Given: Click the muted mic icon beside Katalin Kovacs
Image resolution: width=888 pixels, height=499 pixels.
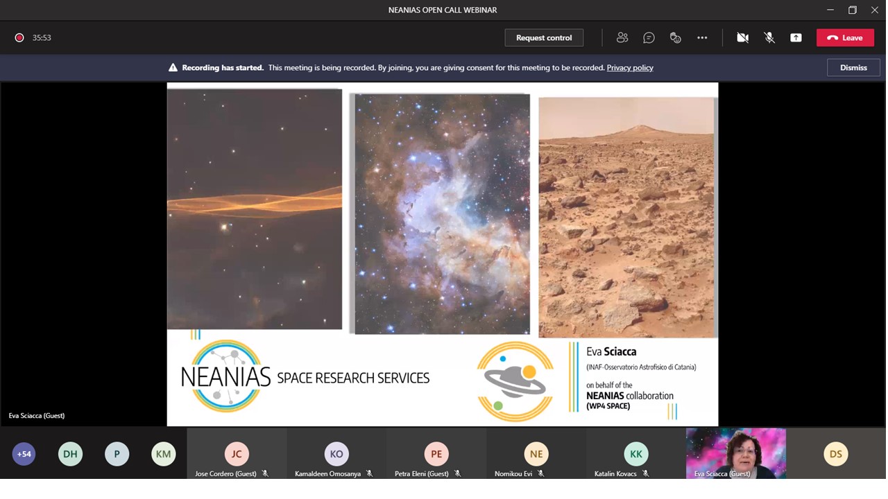Looking at the screenshot, I should (x=645, y=474).
